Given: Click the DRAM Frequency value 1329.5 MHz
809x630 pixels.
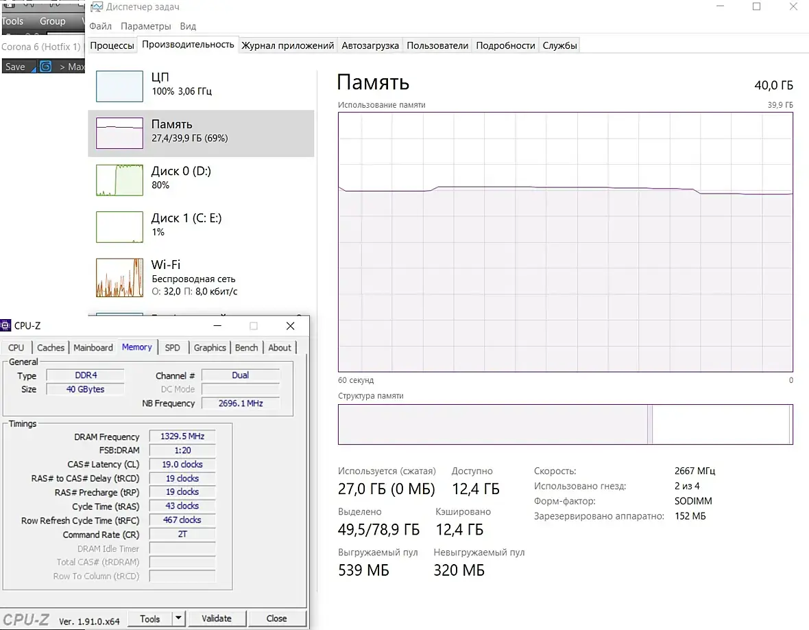Looking at the screenshot, I should (x=182, y=436).
